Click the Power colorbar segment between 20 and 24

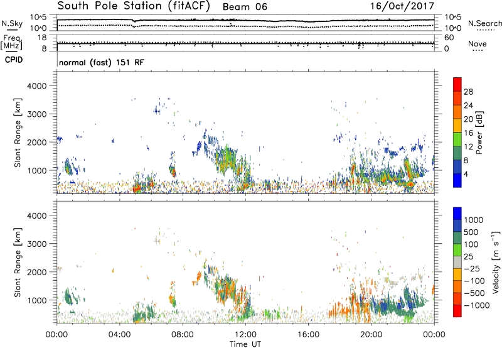pyautogui.click(x=457, y=112)
